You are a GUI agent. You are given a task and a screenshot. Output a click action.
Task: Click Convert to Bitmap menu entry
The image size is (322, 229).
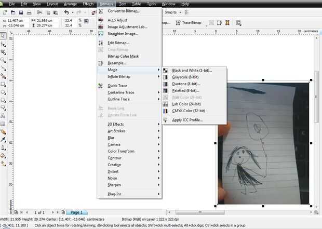pyautogui.click(x=129, y=11)
